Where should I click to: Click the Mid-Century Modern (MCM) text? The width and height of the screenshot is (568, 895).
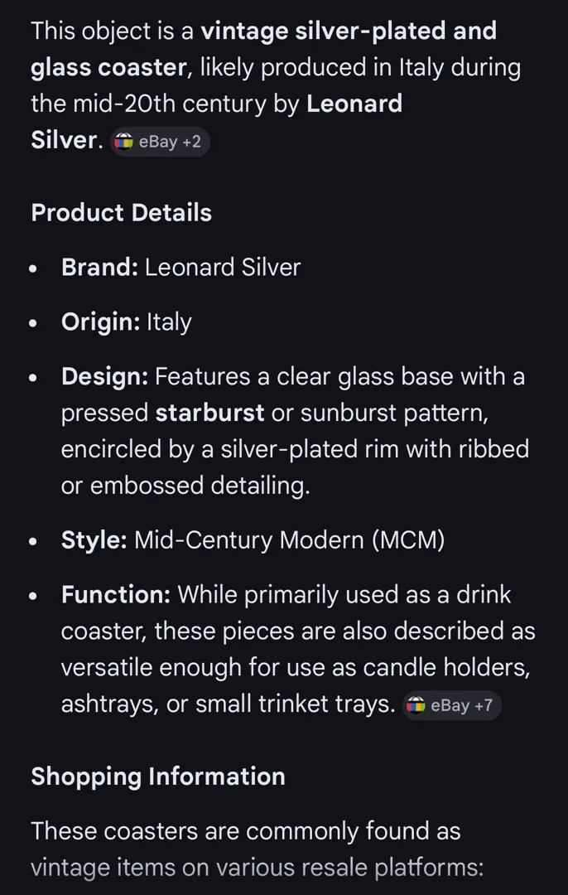tap(289, 540)
